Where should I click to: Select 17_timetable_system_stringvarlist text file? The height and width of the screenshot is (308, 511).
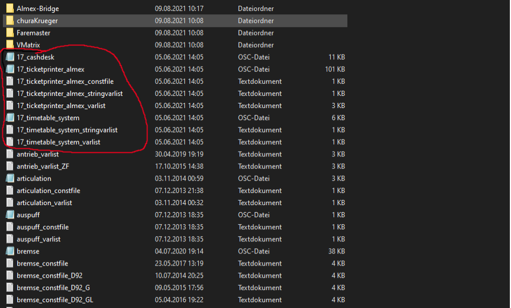click(x=67, y=130)
